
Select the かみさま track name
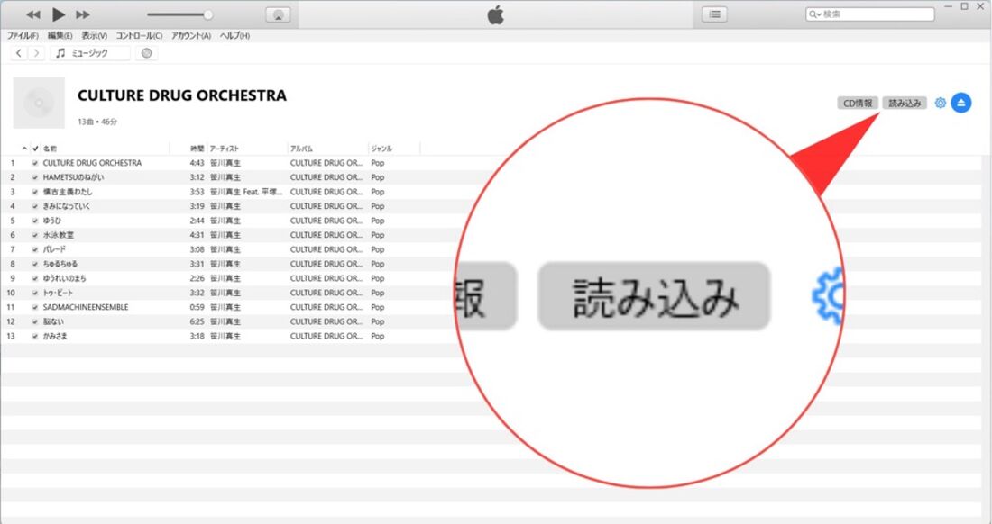(55, 337)
